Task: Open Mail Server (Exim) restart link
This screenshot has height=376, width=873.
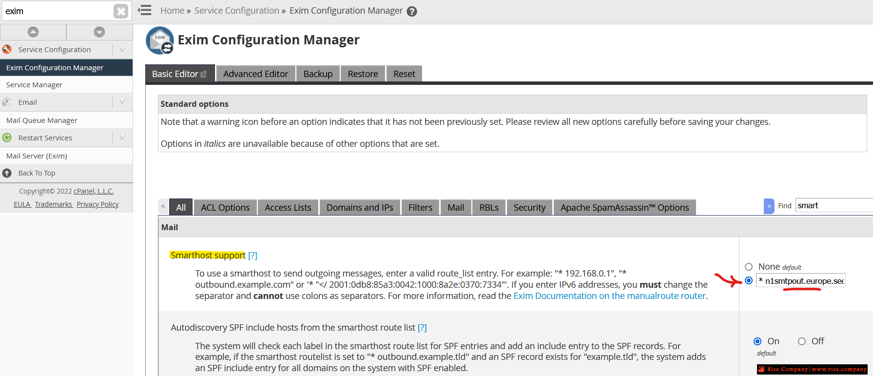Action: click(x=66, y=156)
